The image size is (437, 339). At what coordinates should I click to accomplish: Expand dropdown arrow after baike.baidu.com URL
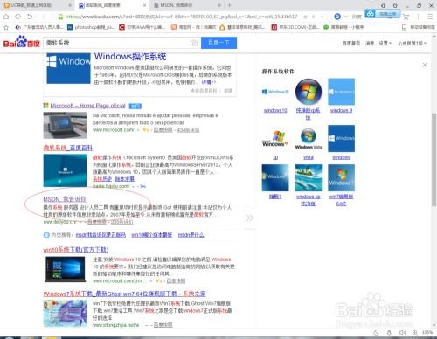133,186
